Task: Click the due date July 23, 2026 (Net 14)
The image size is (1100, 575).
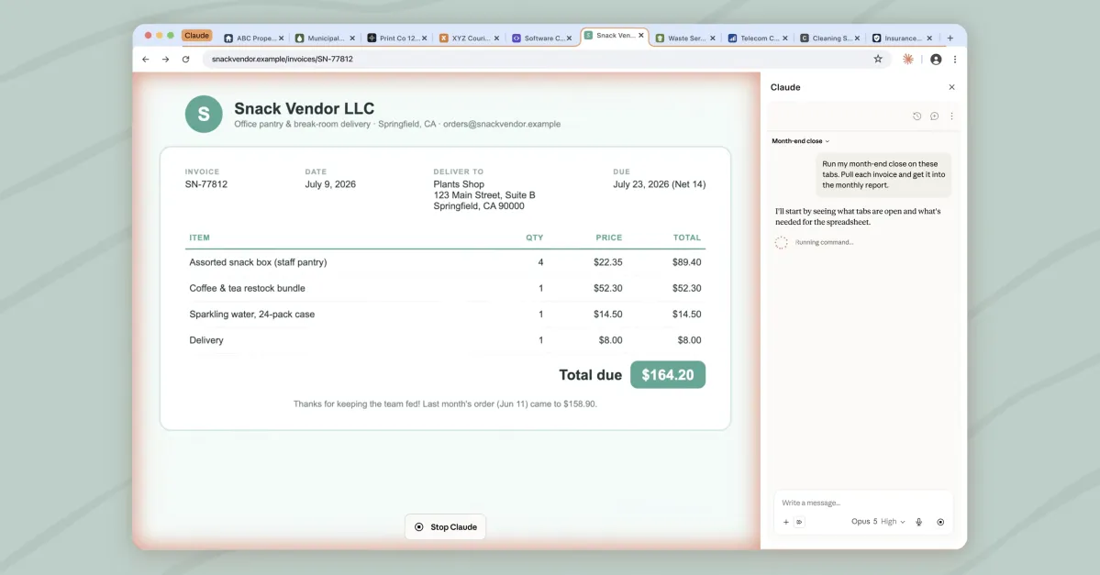Action: (660, 184)
